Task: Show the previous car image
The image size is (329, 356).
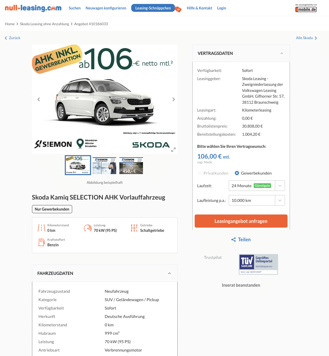Action: tap(39, 99)
